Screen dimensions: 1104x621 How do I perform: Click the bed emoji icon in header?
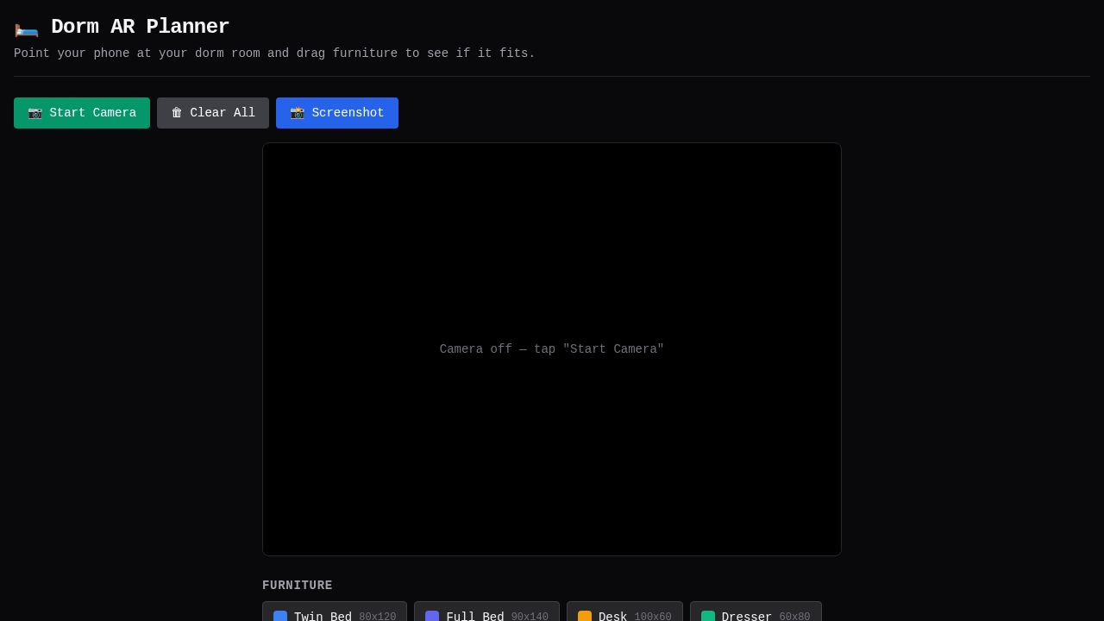(27, 28)
